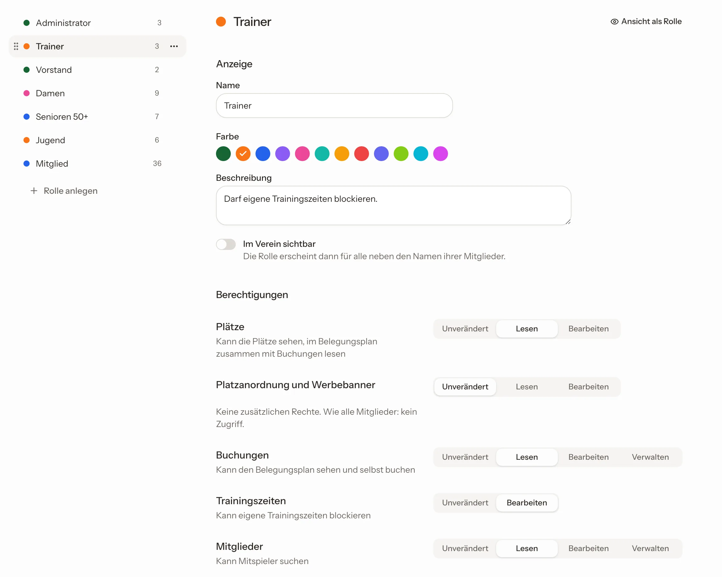Select the indigo color swatch
Screen dimensions: 722x577
tap(381, 154)
